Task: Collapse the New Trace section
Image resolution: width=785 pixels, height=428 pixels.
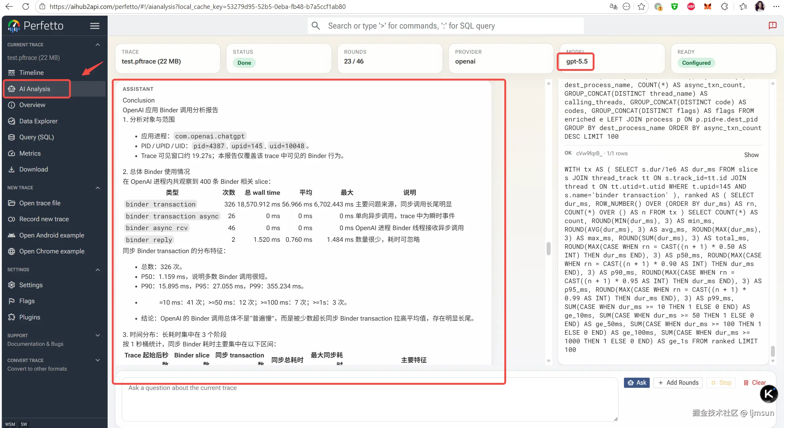Action: [x=98, y=188]
